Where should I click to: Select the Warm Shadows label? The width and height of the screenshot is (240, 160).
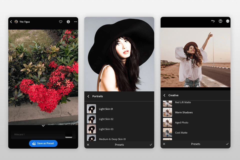pos(184,112)
